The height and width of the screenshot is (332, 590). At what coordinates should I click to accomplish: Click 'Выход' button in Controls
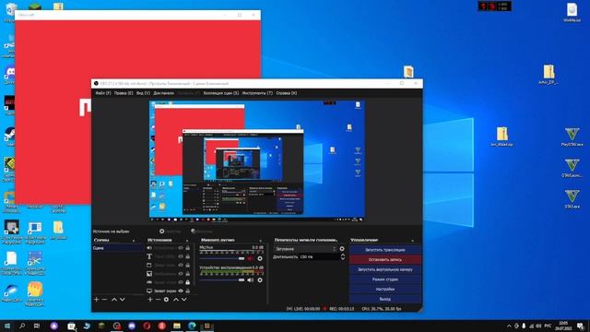(x=385, y=299)
